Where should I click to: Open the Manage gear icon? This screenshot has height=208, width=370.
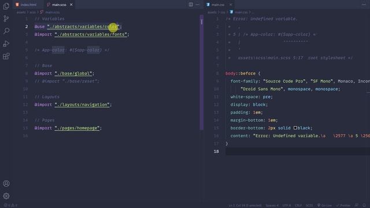pos(6,196)
